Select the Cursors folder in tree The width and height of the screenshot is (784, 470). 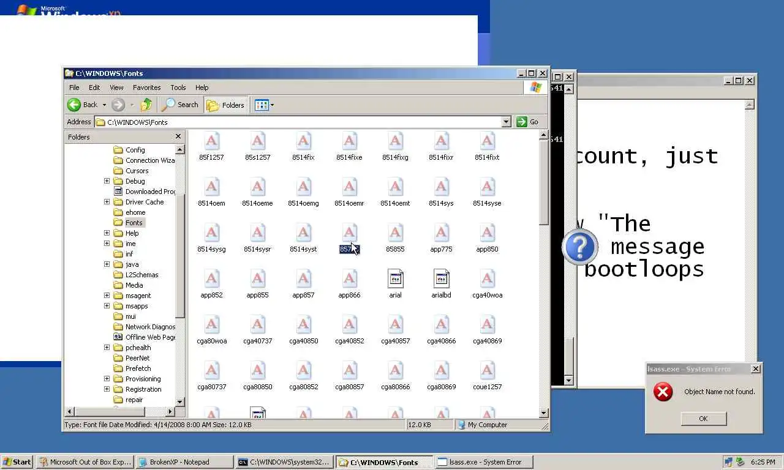pos(132,171)
